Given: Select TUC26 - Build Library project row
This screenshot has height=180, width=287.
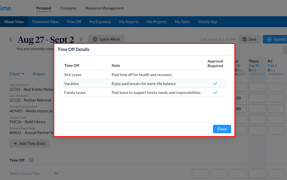Looking at the screenshot, I should [x=28, y=122].
